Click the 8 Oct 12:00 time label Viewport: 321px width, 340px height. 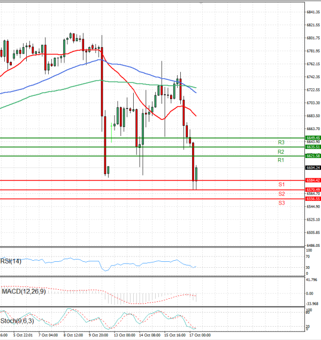pyautogui.click(x=73, y=336)
